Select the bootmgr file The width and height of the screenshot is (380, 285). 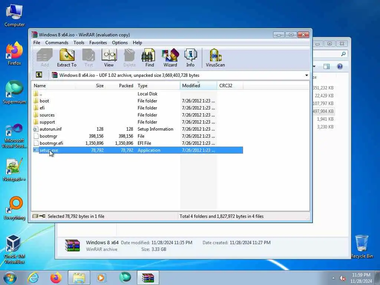[137, 136]
